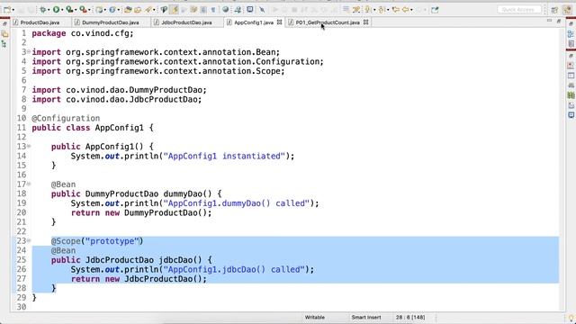Click the Package Explorer icon in left trim

4,34
